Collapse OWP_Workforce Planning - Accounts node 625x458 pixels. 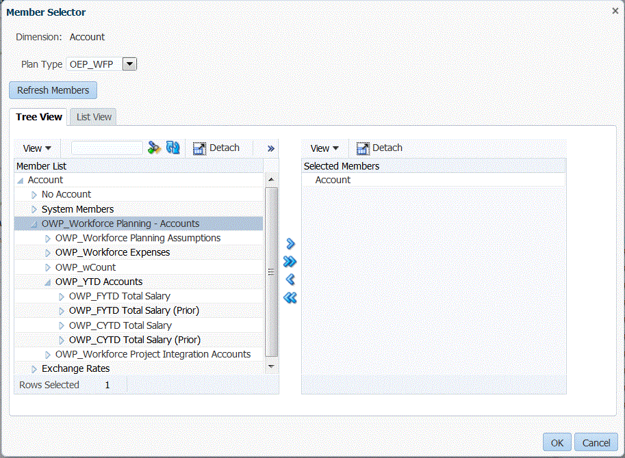(34, 224)
